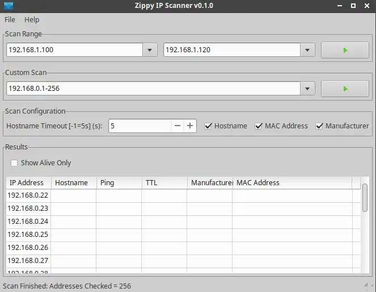376x292 pixels.
Task: Open the Help menu
Action: click(32, 20)
